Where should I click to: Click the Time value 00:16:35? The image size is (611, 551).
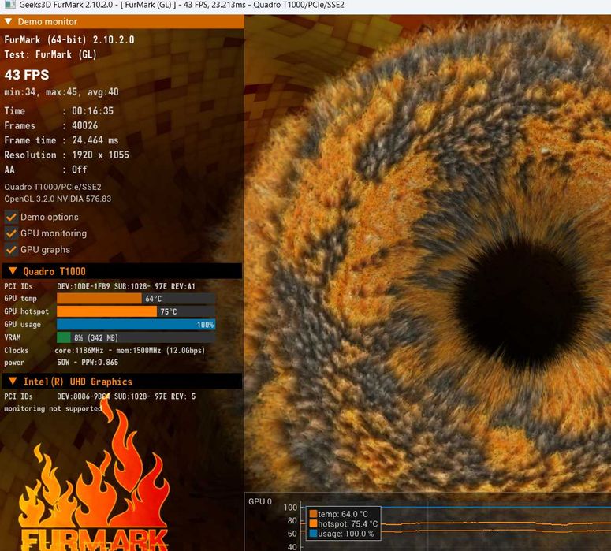click(93, 111)
